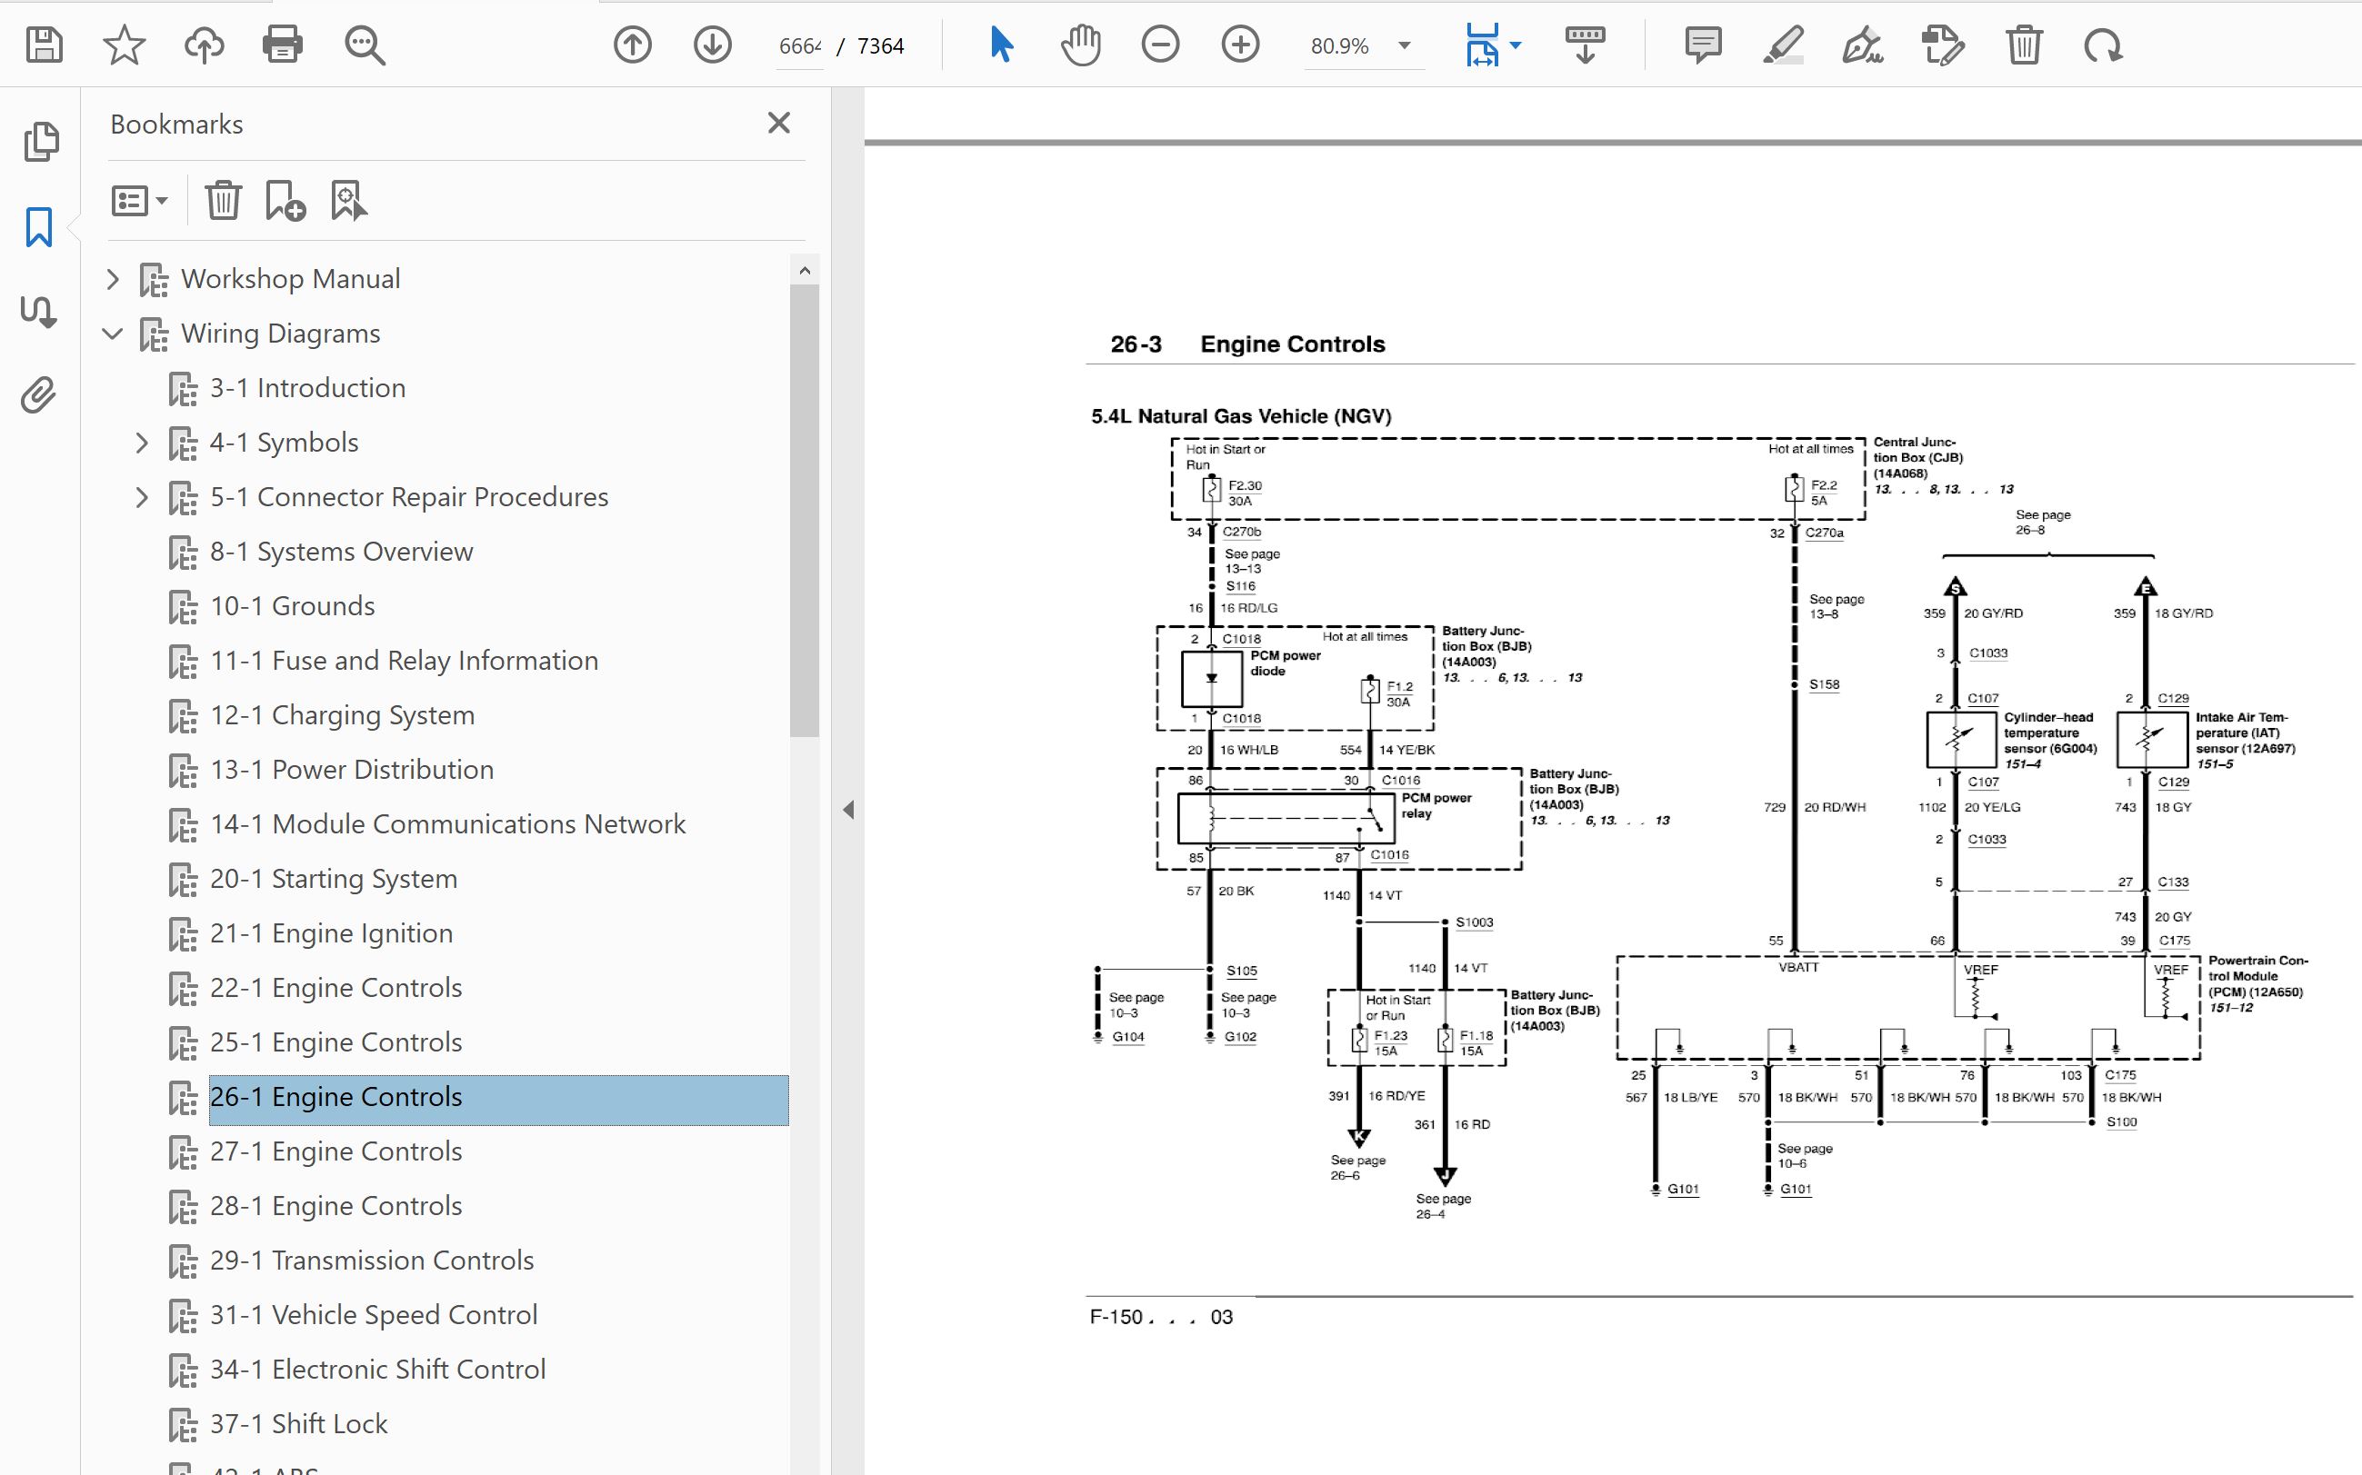Toggle the page thumbnails panel
2362x1475 pixels.
click(41, 143)
